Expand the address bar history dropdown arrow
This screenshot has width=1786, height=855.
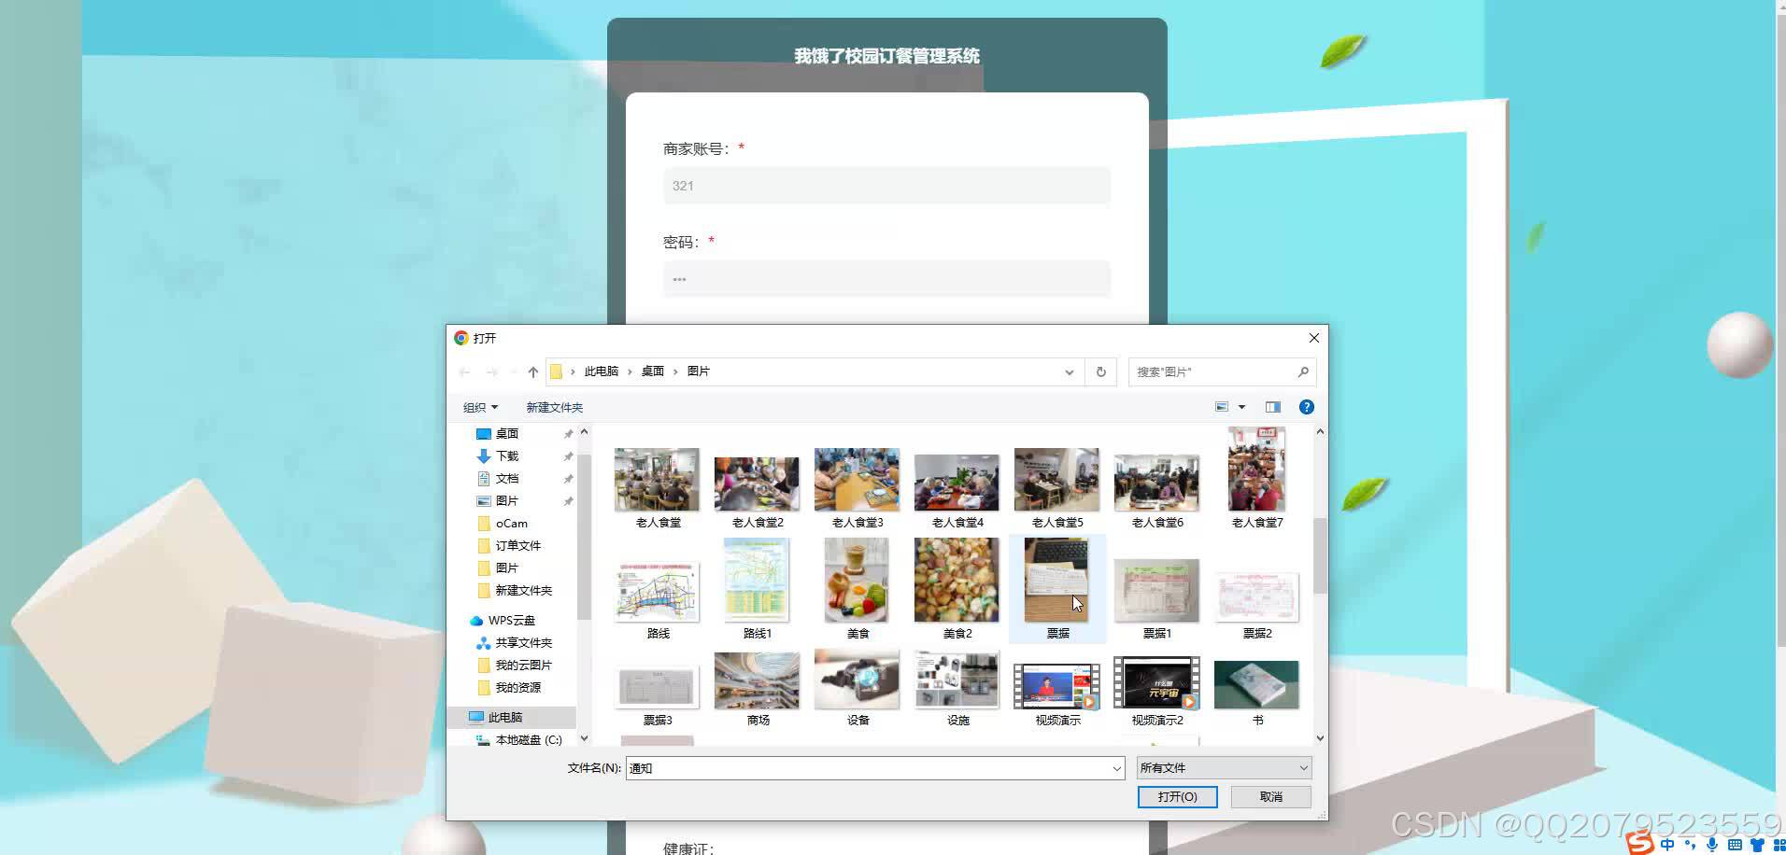(x=1069, y=371)
